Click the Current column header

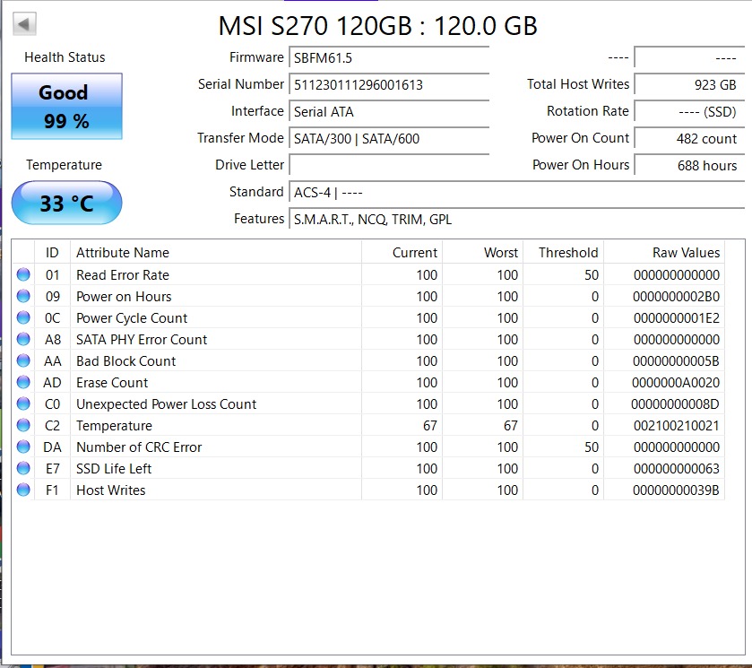coord(402,253)
